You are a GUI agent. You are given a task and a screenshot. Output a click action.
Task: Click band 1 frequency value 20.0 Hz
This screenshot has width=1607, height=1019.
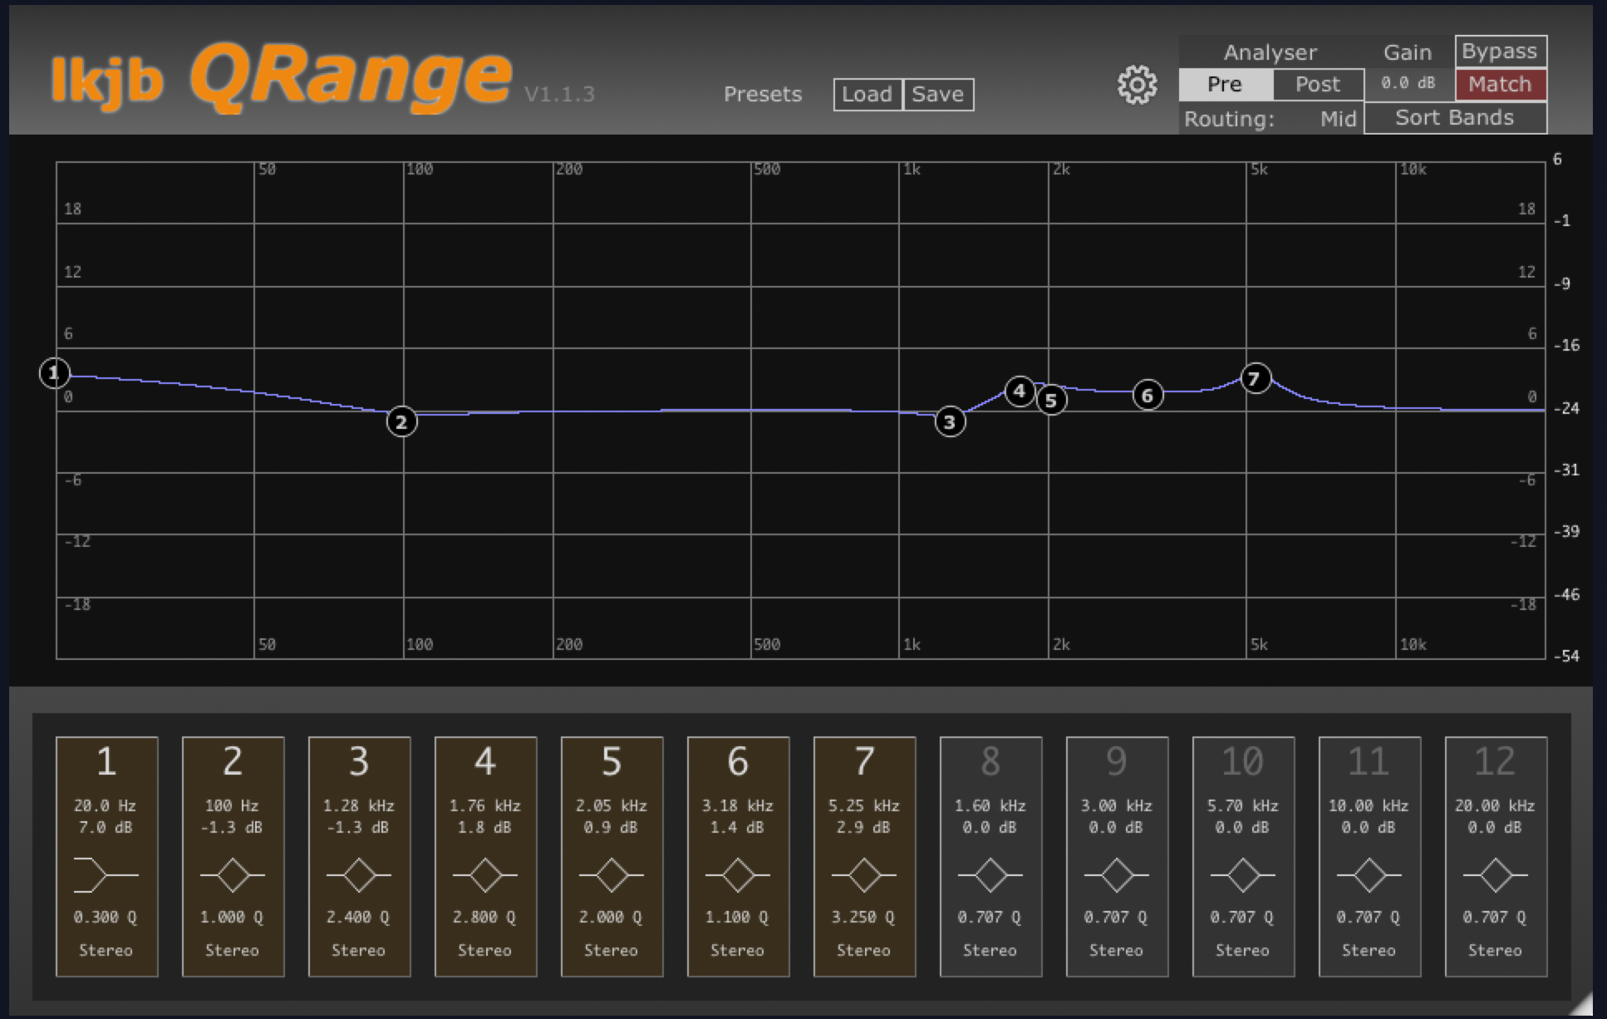[105, 805]
